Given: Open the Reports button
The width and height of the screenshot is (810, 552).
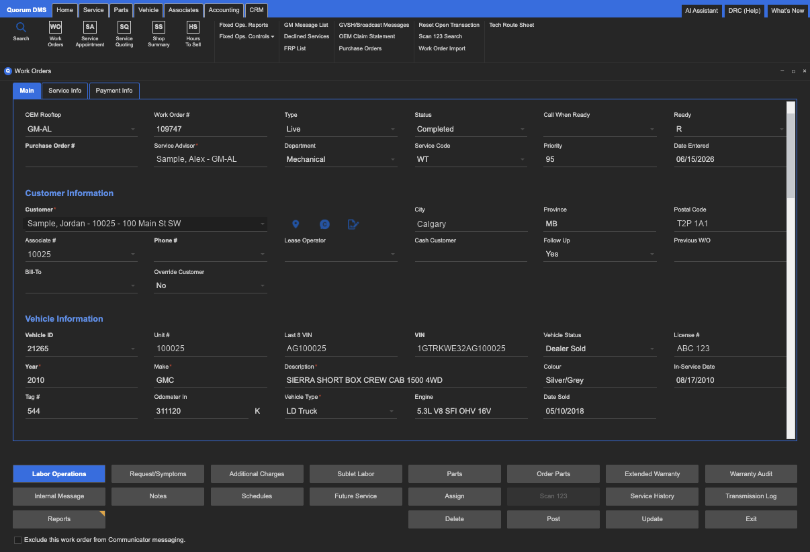Looking at the screenshot, I should pos(59,519).
